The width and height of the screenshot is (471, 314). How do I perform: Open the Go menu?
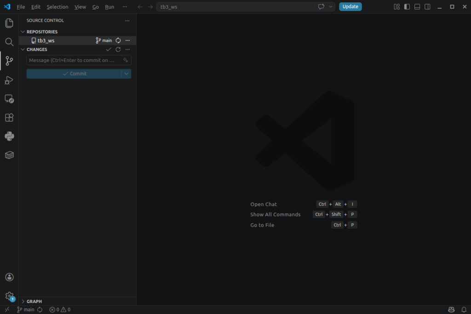pyautogui.click(x=96, y=6)
